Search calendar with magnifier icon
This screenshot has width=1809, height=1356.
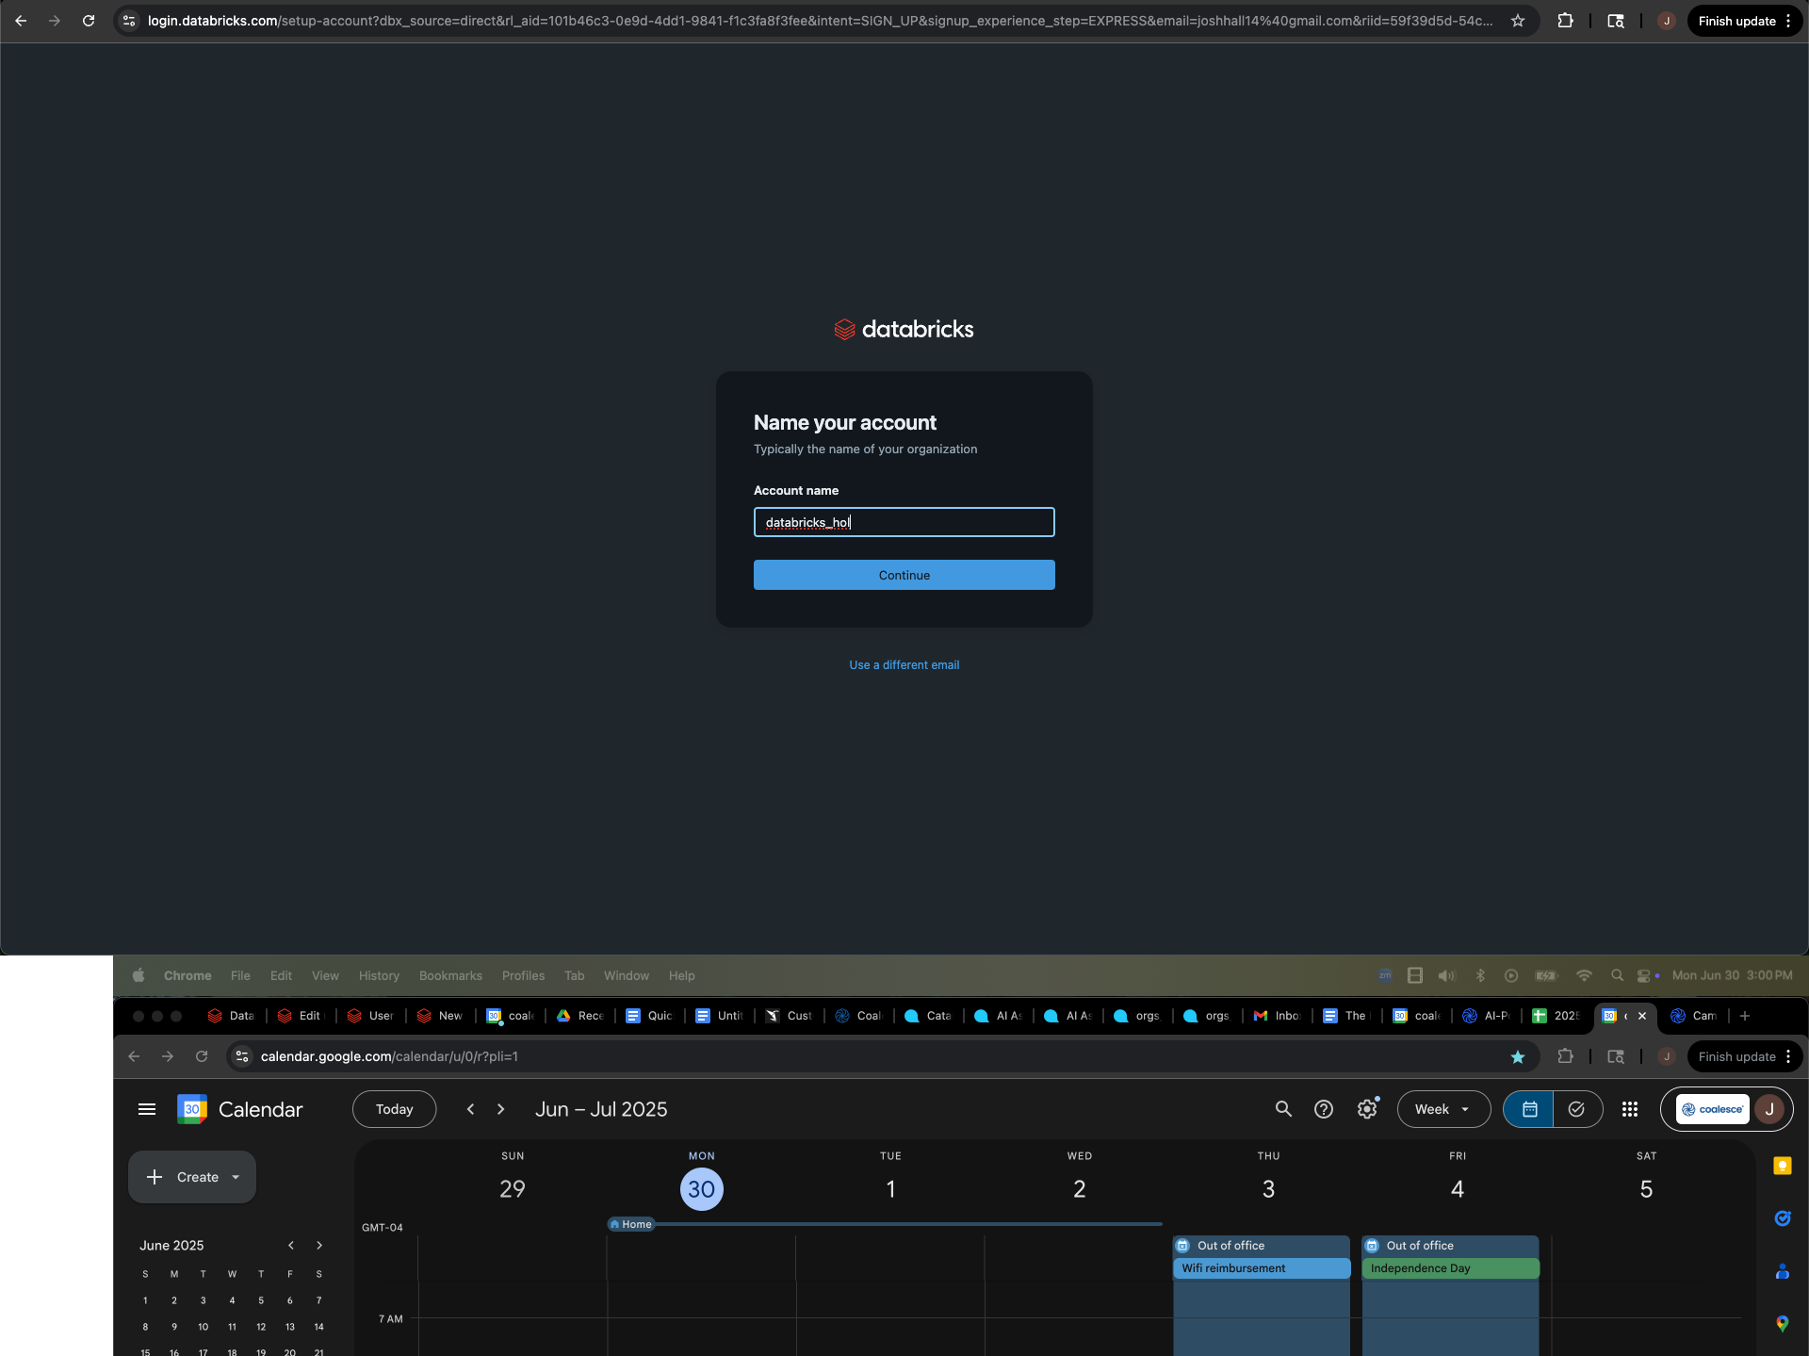pyautogui.click(x=1283, y=1109)
